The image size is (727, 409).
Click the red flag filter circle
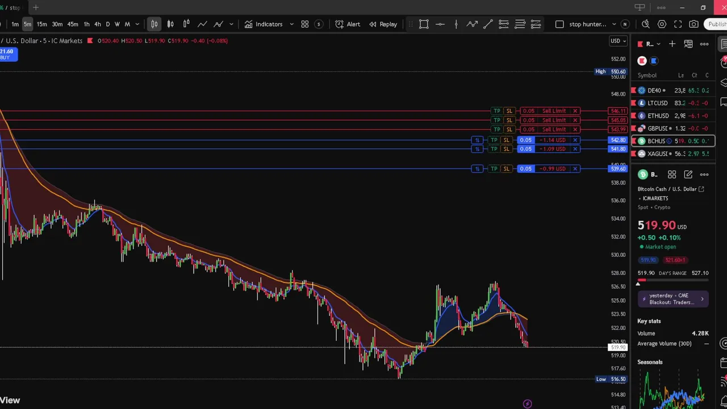[642, 61]
